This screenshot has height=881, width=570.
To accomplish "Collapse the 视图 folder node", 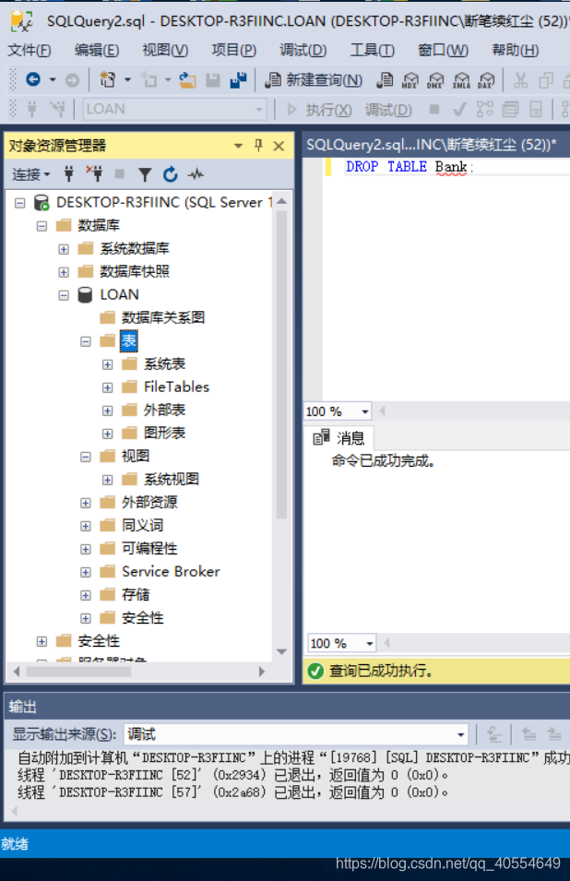I will pyautogui.click(x=86, y=457).
